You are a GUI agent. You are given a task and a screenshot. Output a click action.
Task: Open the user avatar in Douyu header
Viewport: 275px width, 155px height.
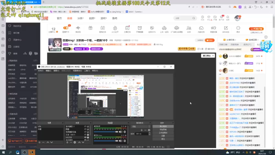pyautogui.click(x=238, y=18)
